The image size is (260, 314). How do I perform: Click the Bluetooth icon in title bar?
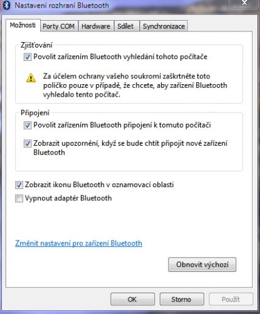6,5
